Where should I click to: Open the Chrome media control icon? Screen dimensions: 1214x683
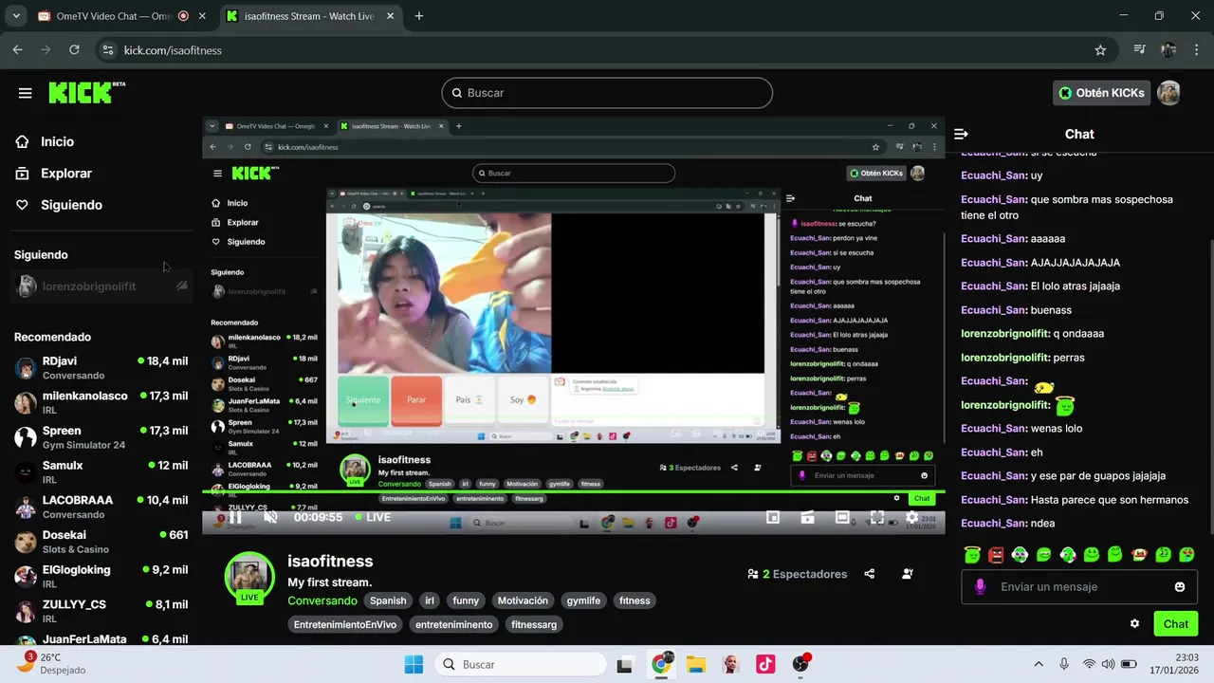(1140, 50)
